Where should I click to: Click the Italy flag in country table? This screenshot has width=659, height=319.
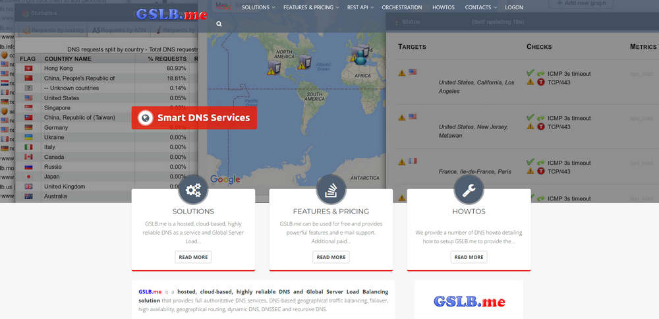click(x=28, y=147)
